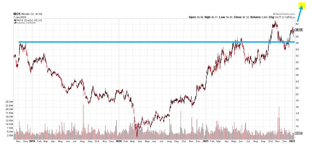Click the 17.5M tick on volume axis
The width and height of the screenshot is (313, 150).
click(9, 113)
